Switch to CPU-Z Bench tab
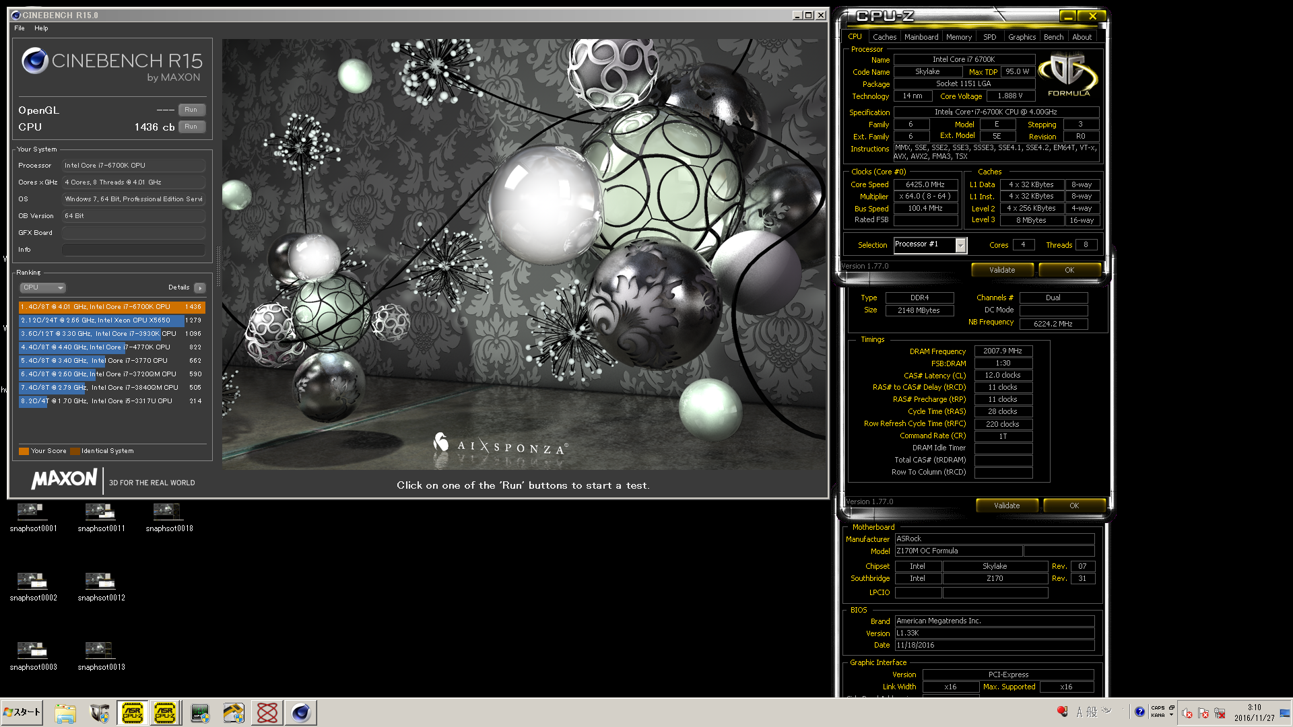This screenshot has height=727, width=1293. (x=1054, y=37)
